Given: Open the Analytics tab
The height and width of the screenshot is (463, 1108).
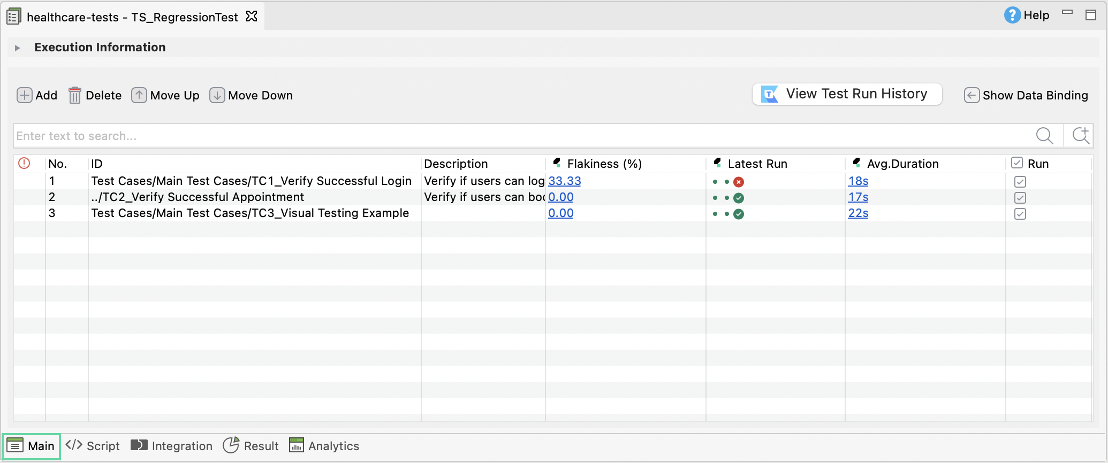Looking at the screenshot, I should pyautogui.click(x=324, y=446).
